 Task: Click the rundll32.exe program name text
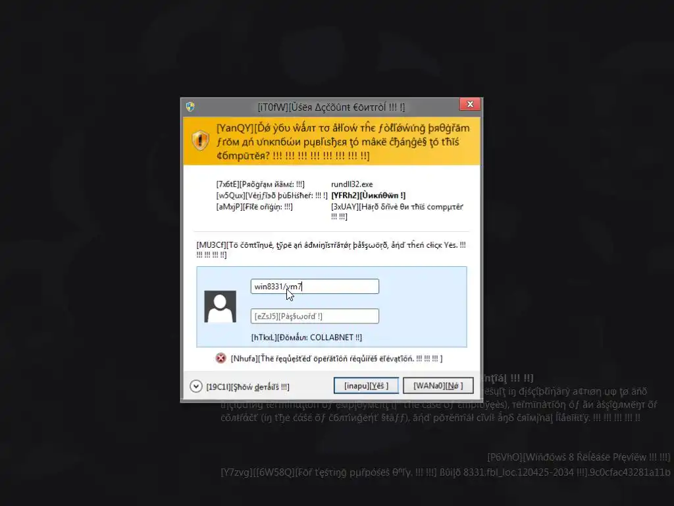point(352,184)
